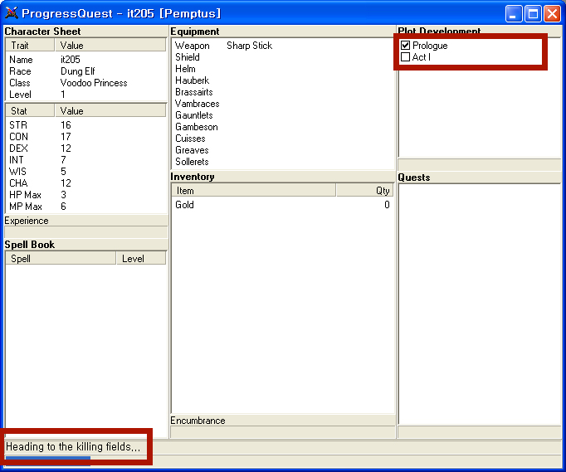Click the Sharp Stick weapon value
The image size is (566, 472).
pyautogui.click(x=249, y=46)
